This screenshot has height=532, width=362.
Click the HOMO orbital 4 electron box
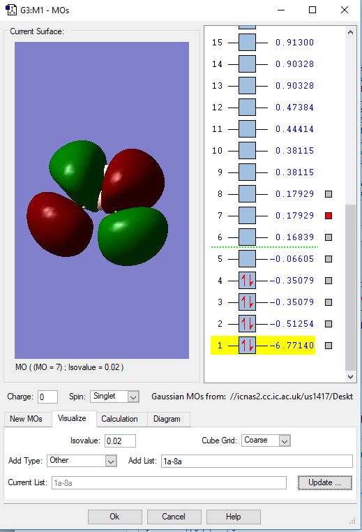247,281
